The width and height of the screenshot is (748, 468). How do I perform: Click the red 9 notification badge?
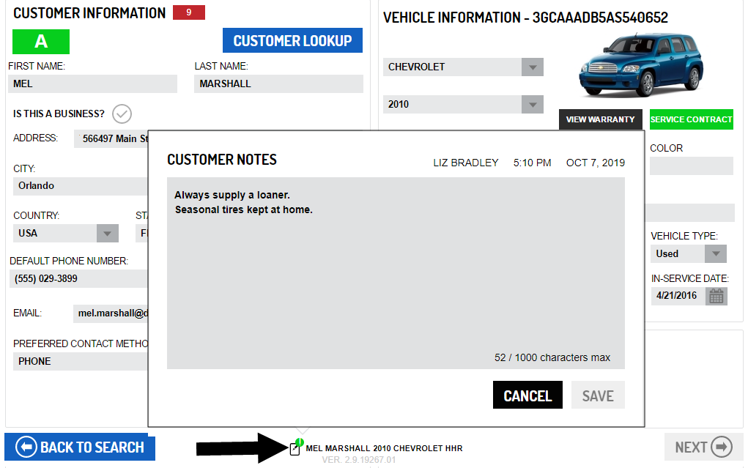189,12
